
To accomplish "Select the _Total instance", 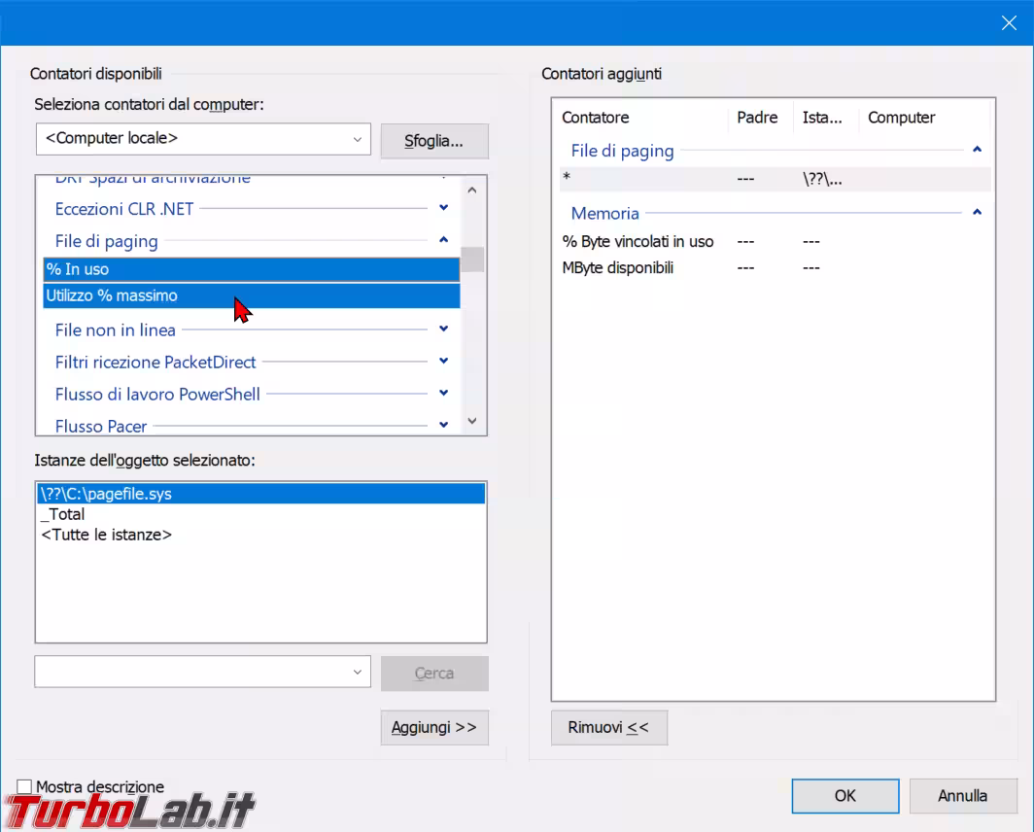I will [63, 514].
